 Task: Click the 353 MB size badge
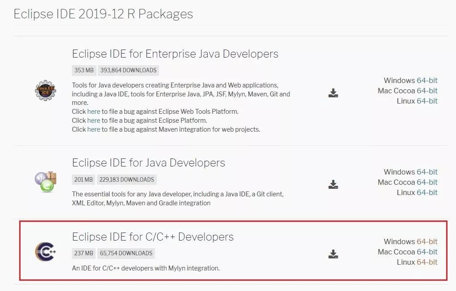pyautogui.click(x=84, y=70)
